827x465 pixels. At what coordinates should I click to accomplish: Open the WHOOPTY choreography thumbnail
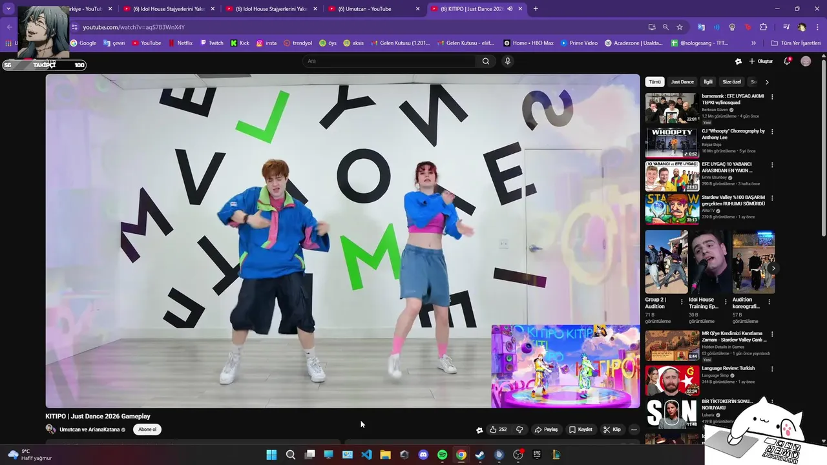click(672, 143)
